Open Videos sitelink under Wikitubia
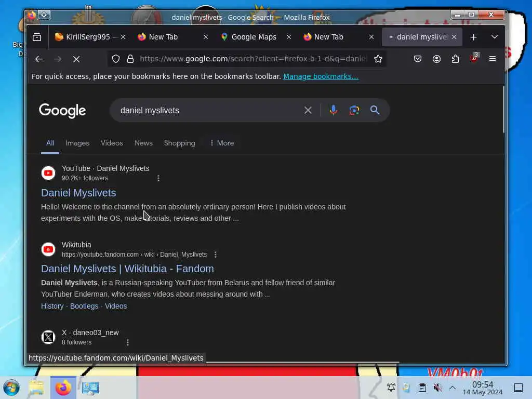Screen dimensions: 532x399 [x=116, y=306]
